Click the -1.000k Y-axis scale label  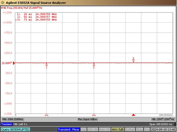tap(8, 103)
